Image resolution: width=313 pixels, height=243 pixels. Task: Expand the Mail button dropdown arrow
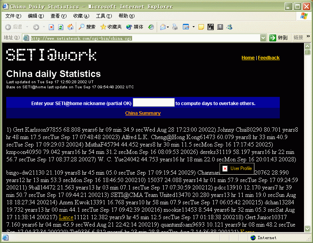168,27
